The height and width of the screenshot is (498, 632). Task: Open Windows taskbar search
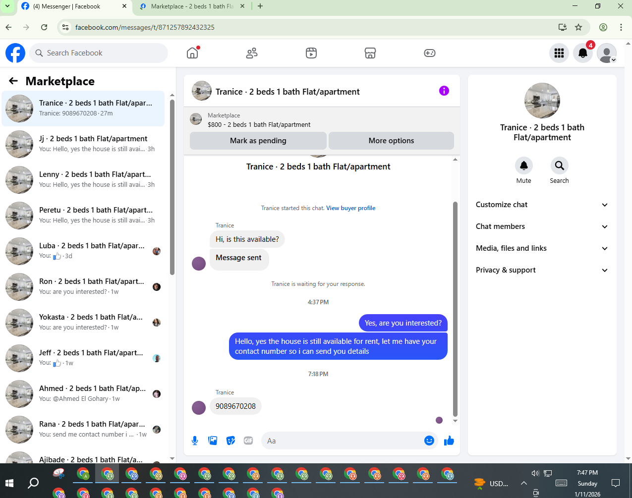(33, 483)
